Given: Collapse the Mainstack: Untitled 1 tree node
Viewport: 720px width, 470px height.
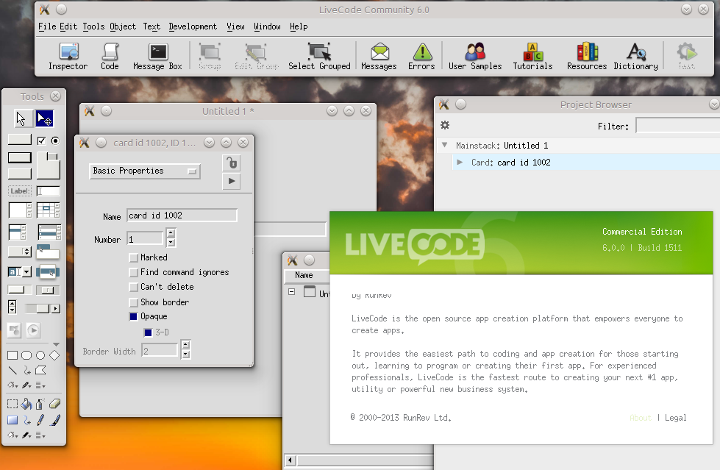Looking at the screenshot, I should coord(444,146).
